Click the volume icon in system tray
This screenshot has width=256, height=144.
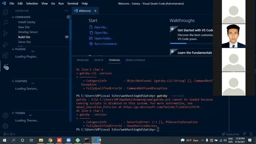[225, 140]
